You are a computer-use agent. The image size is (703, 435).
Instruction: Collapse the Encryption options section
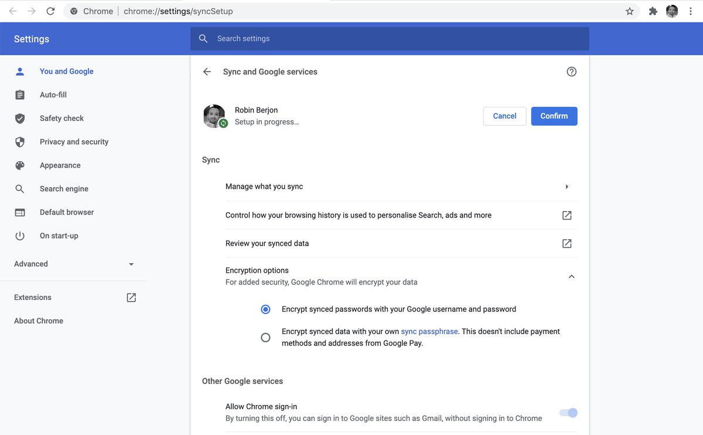coord(572,276)
